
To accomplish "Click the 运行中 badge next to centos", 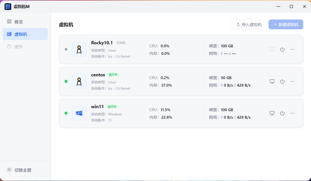I will (113, 75).
